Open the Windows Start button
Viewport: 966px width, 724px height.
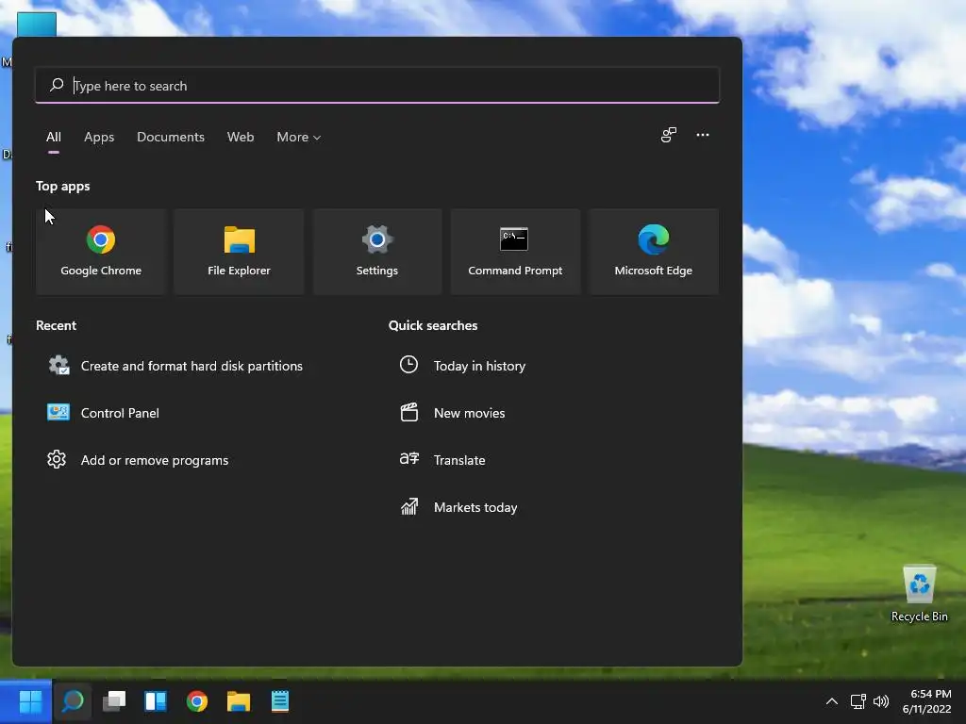30,701
